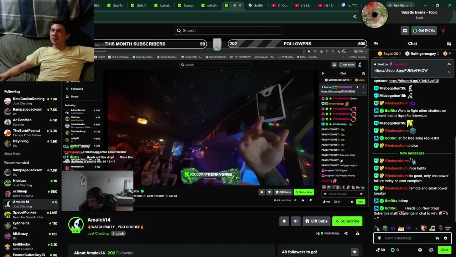This screenshot has height=257, width=456.
Task: Open the discord.gg/XDAK8vsfGE chat link
Action: click(x=414, y=81)
